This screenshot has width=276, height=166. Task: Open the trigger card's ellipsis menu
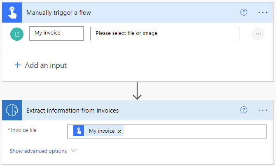[x=263, y=12]
